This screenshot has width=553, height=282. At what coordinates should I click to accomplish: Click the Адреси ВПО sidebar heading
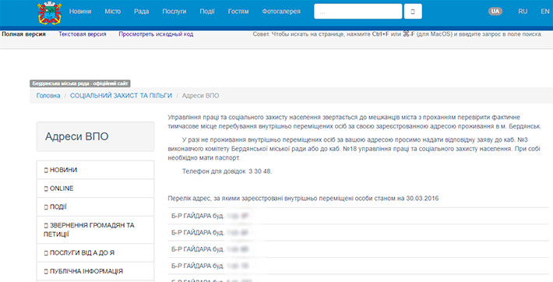76,136
